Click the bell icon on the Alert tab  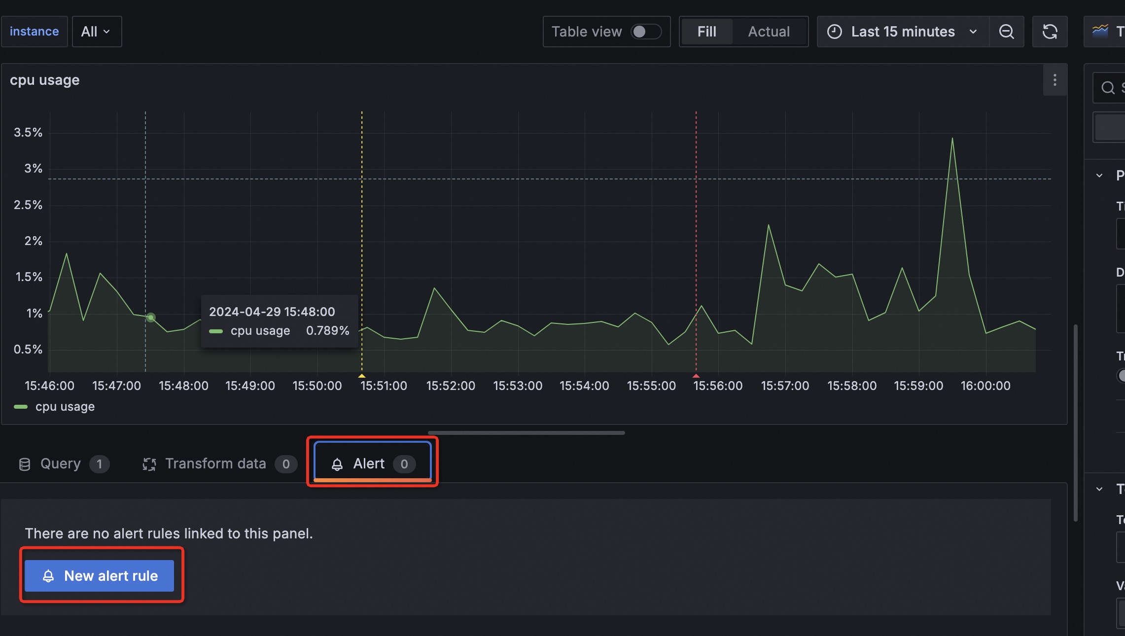tap(337, 463)
